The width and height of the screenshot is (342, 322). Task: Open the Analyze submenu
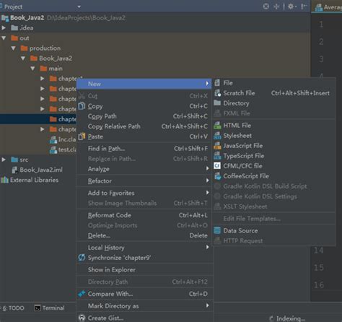coord(144,169)
